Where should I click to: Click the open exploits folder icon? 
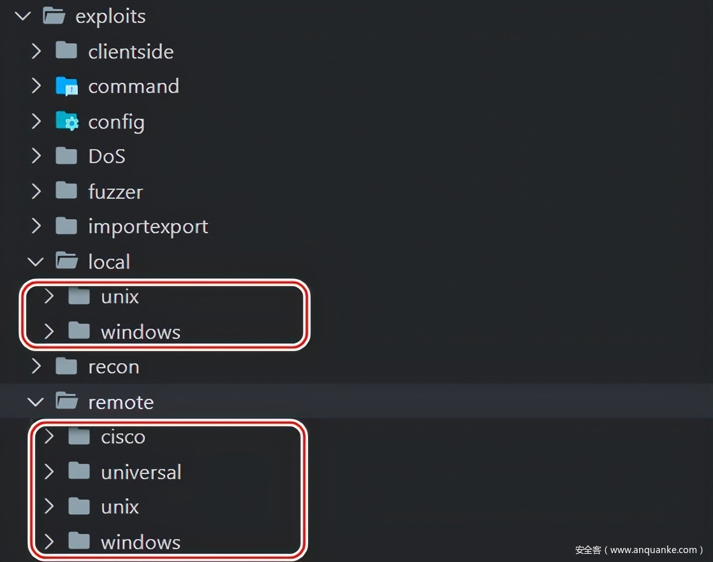54,16
